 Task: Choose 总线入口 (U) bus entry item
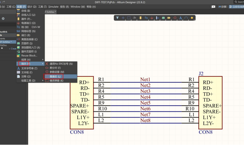31,15
